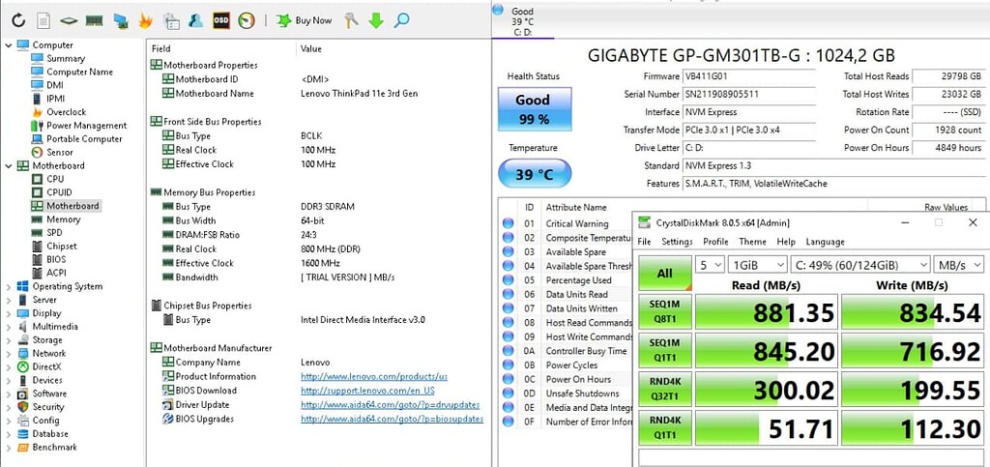990x467 pixels.
Task: Click the blue status dot for Percentage Used
Action: pyautogui.click(x=509, y=280)
